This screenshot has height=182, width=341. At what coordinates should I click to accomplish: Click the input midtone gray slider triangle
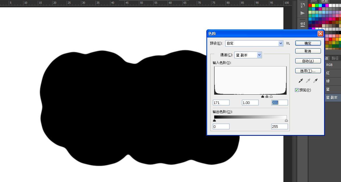tap(267, 96)
